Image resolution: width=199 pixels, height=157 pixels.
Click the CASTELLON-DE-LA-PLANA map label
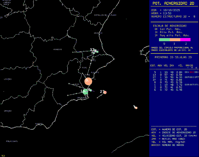tap(105, 15)
